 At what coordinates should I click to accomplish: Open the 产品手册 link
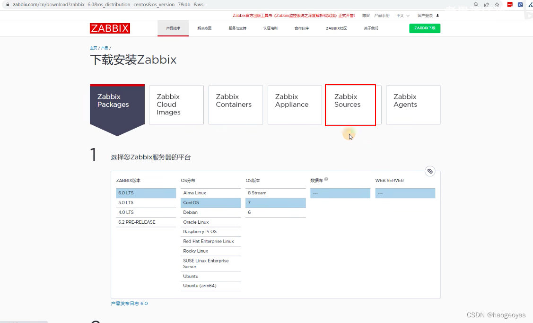pyautogui.click(x=382, y=16)
